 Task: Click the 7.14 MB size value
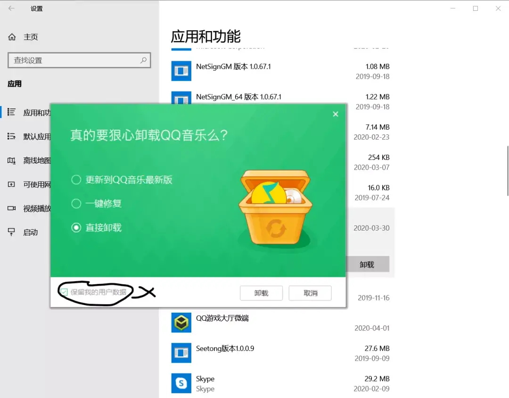point(378,127)
